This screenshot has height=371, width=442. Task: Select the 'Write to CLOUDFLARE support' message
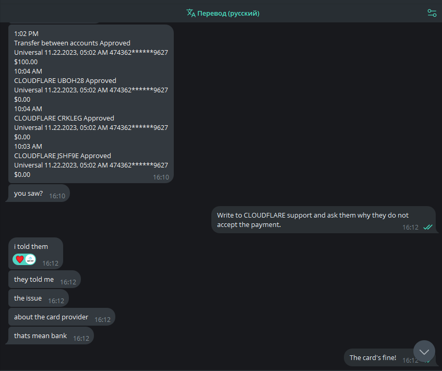point(324,220)
